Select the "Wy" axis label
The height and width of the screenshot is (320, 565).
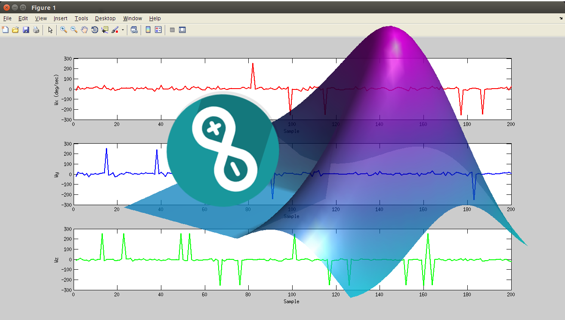pos(56,174)
